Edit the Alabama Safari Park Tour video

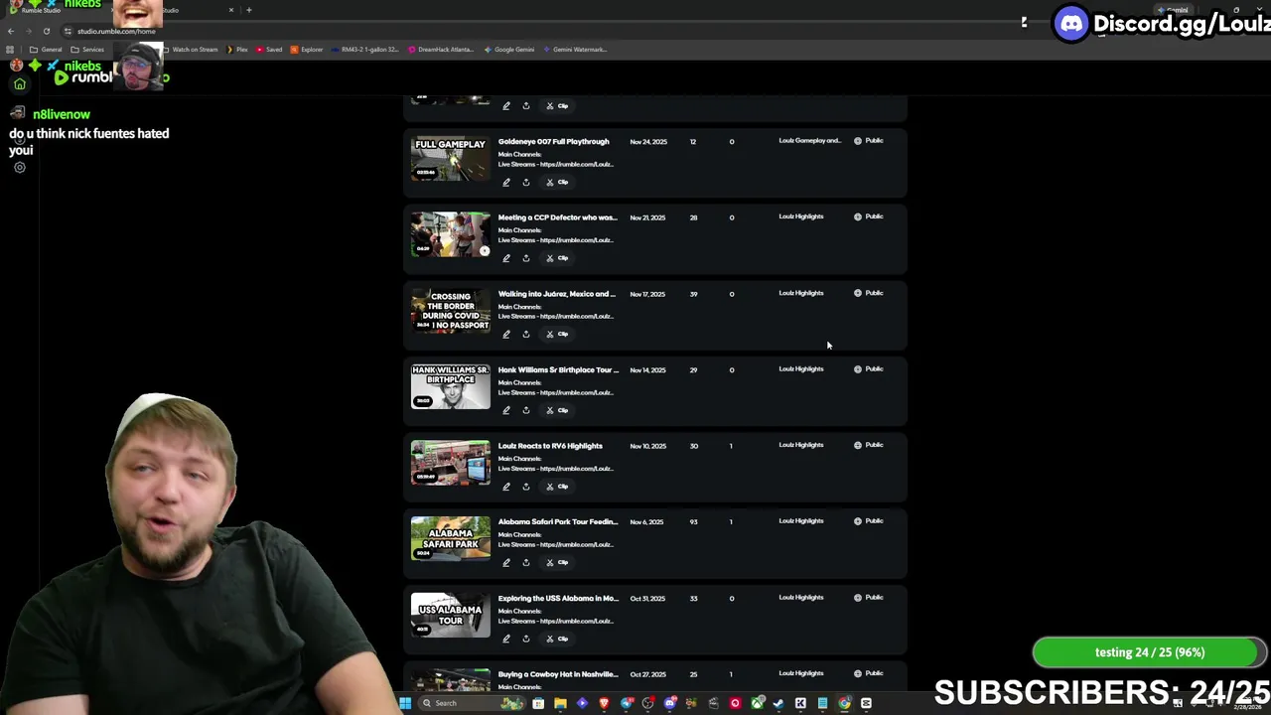point(506,562)
